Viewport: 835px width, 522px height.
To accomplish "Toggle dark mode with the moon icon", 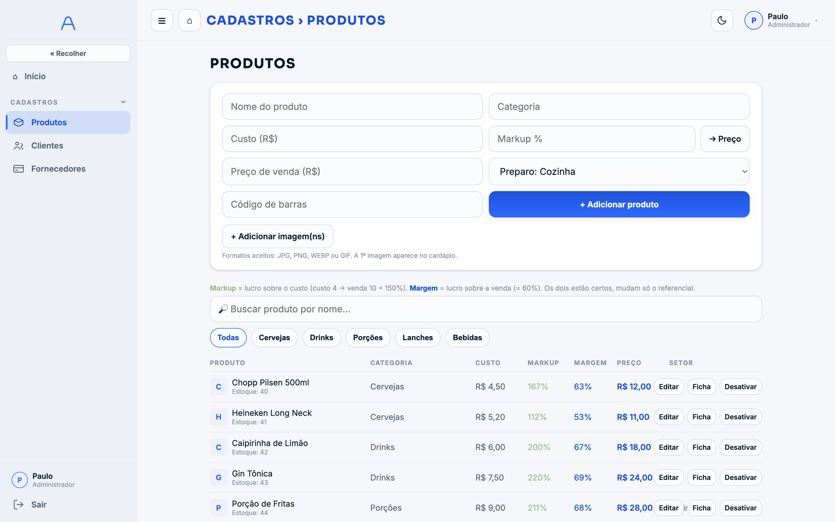I will pos(722,20).
